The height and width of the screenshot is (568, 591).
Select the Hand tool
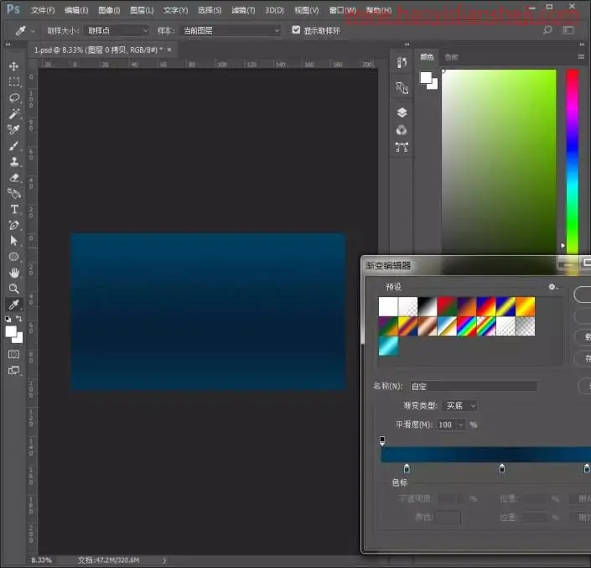14,273
